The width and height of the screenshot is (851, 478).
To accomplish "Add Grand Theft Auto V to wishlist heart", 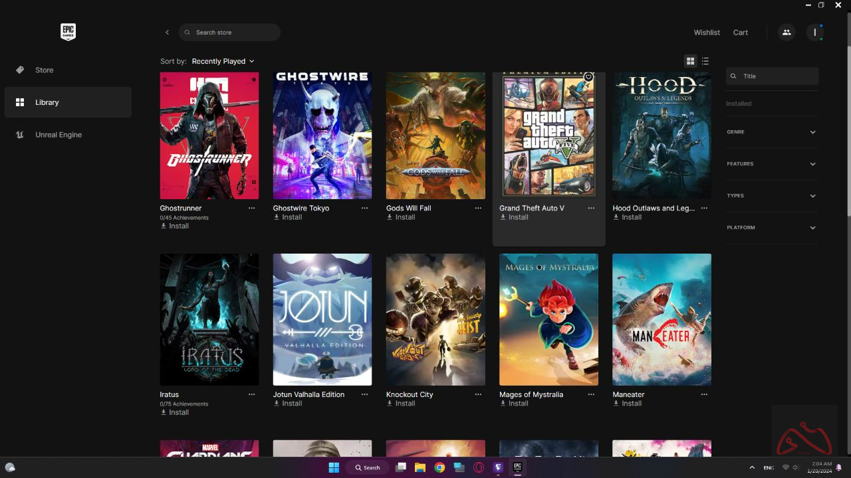I will pyautogui.click(x=588, y=78).
